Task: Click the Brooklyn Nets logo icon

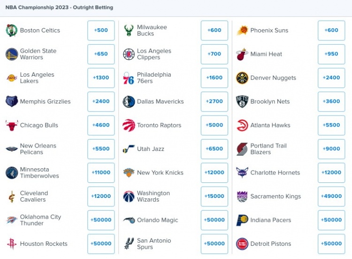Action: click(x=242, y=102)
